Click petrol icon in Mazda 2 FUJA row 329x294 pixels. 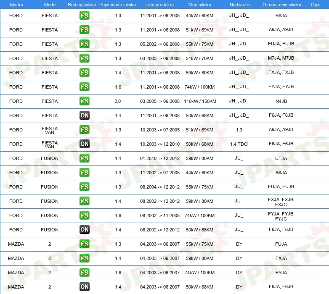point(84,244)
